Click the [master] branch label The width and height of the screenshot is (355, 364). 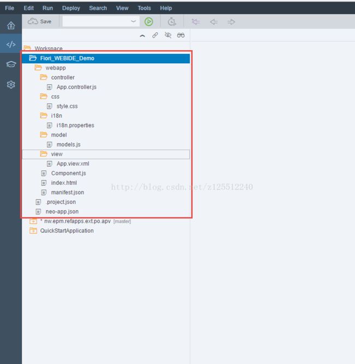tap(122, 221)
